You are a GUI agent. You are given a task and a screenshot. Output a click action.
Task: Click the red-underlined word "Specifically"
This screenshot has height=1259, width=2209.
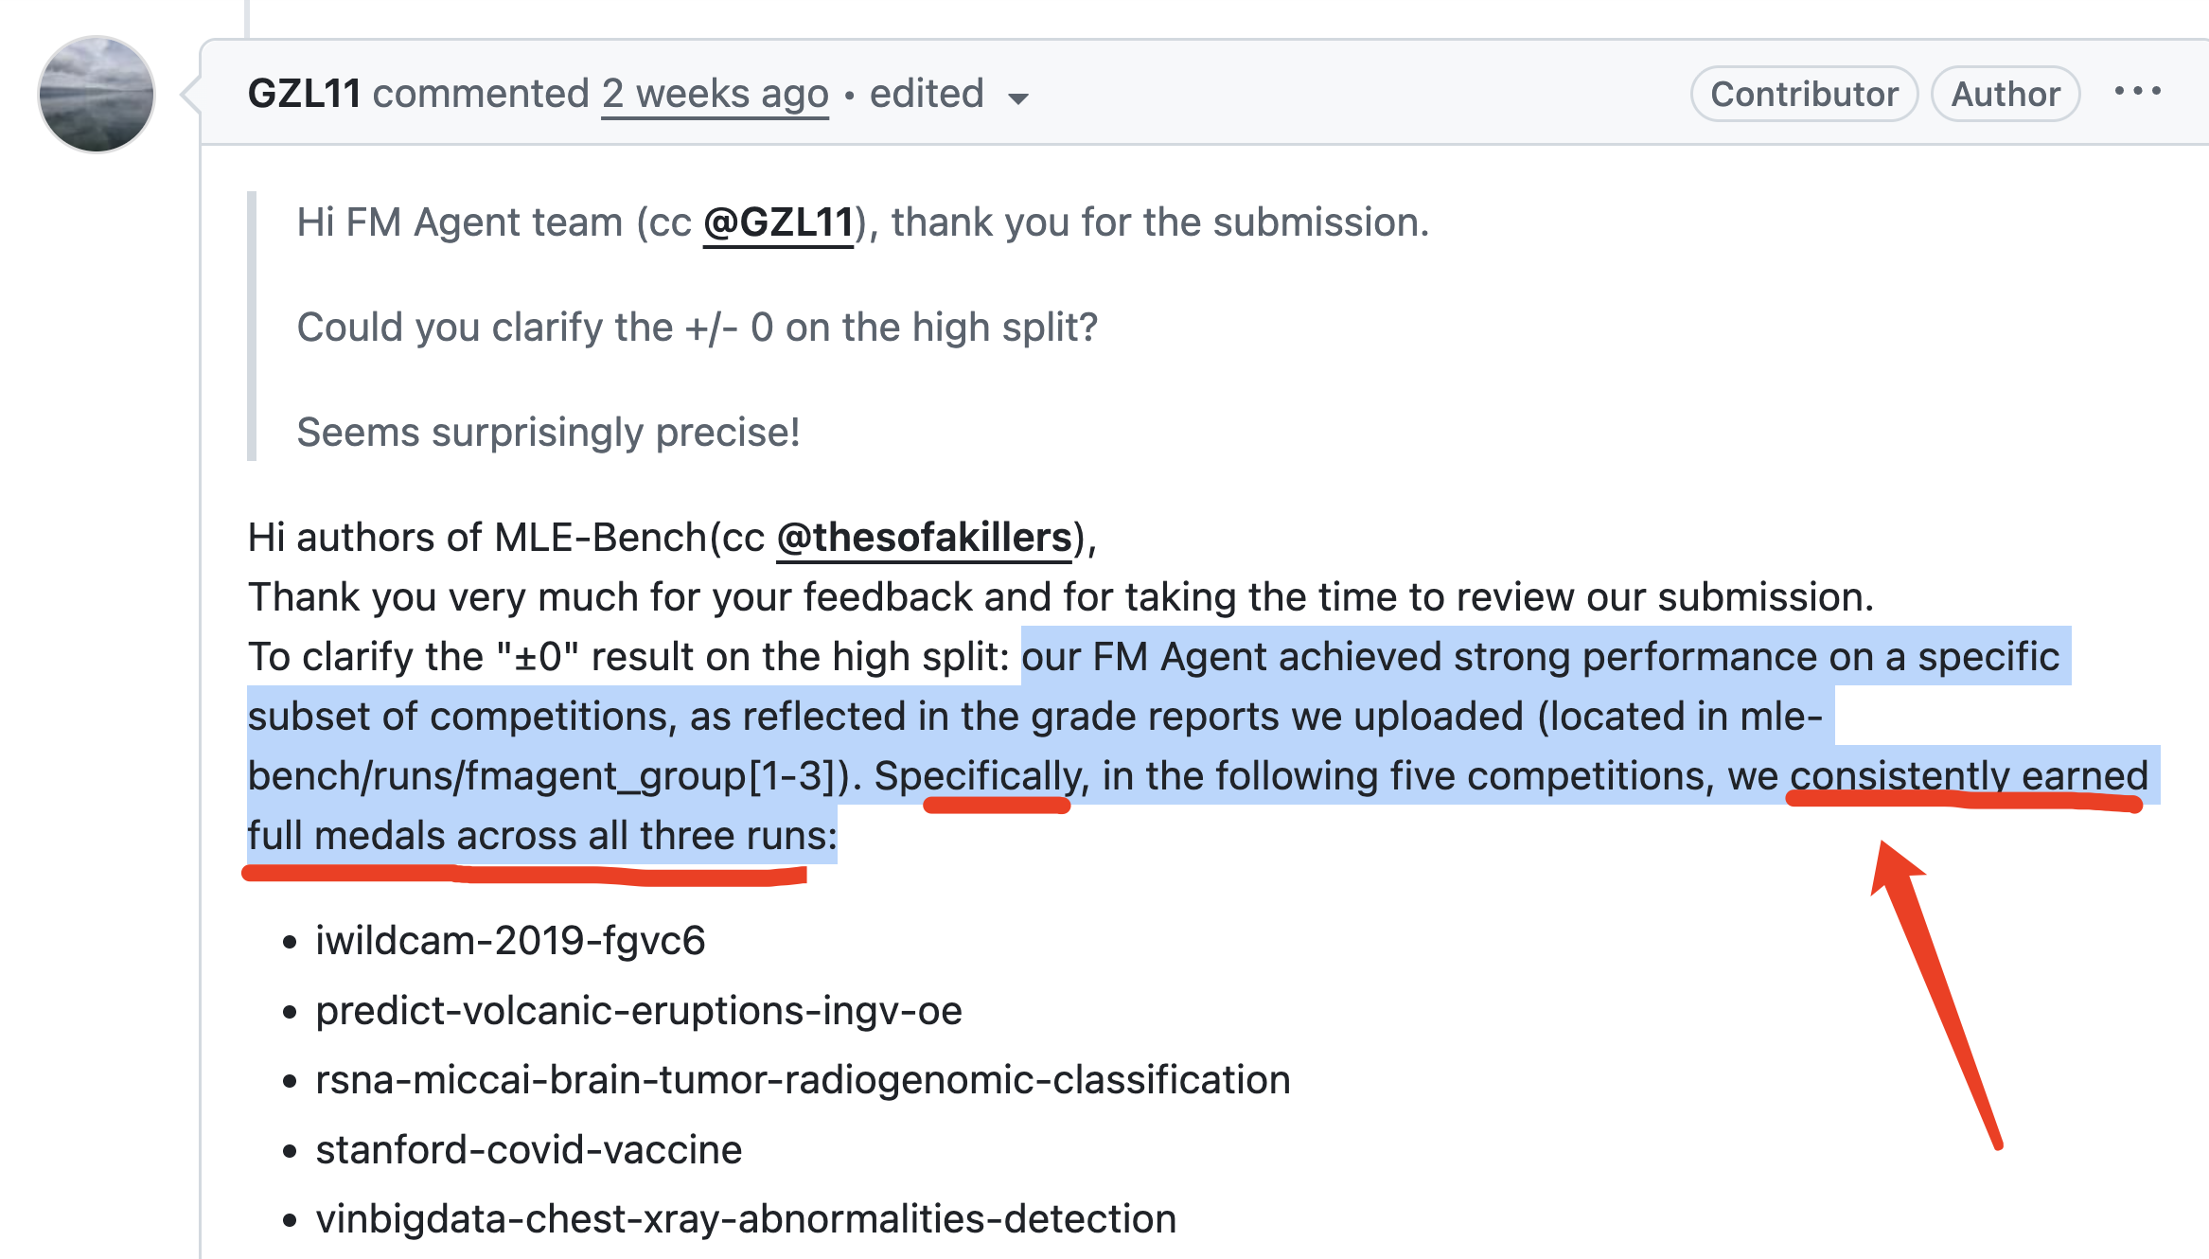pyautogui.click(x=977, y=776)
